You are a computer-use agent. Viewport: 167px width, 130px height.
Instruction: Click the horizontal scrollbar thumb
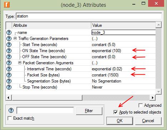point(47,97)
